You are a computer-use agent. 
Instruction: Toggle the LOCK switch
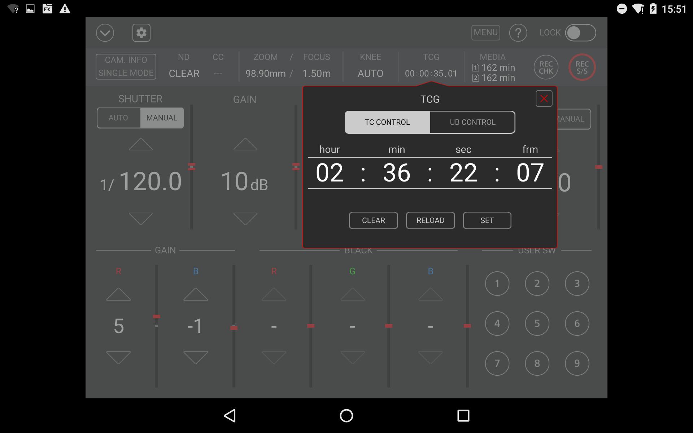580,33
